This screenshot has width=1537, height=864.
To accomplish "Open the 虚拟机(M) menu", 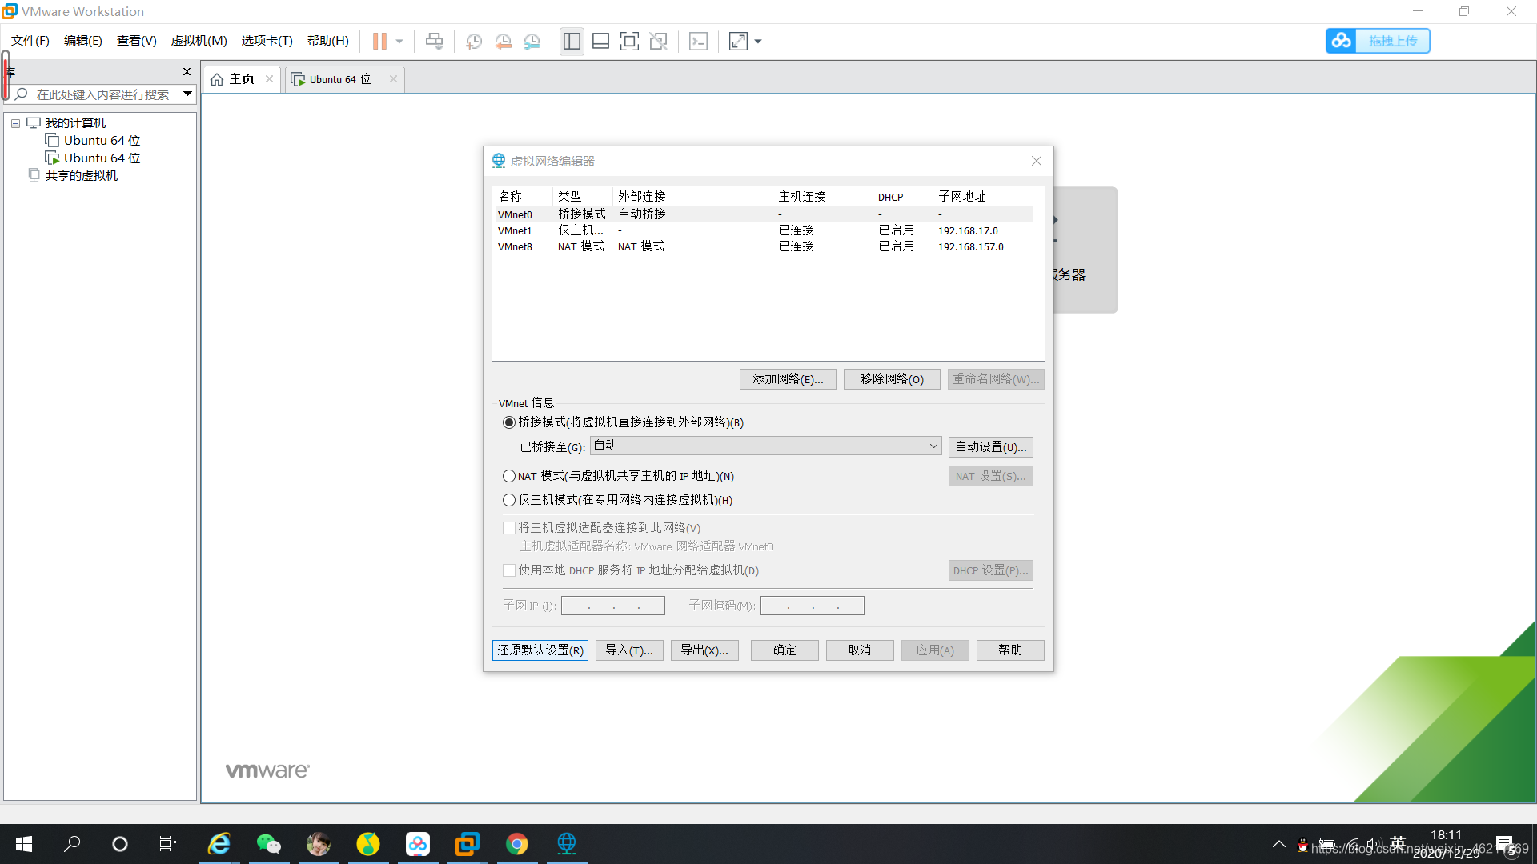I will tap(199, 41).
